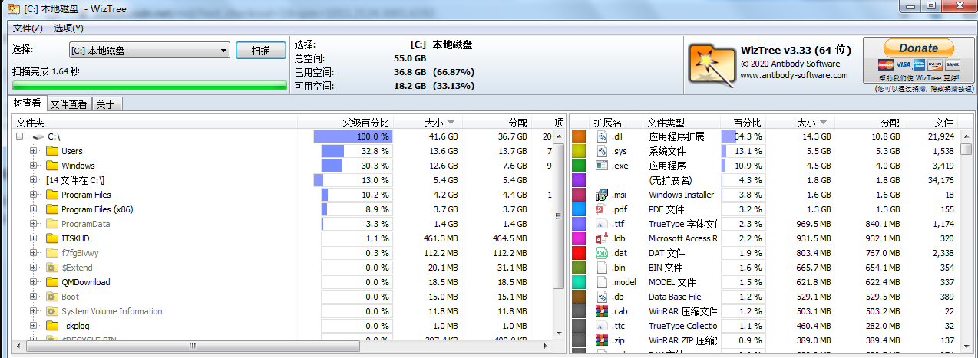Image resolution: width=978 pixels, height=358 pixels.
Task: Collapse the C:\ root tree node
Action: 20,136
